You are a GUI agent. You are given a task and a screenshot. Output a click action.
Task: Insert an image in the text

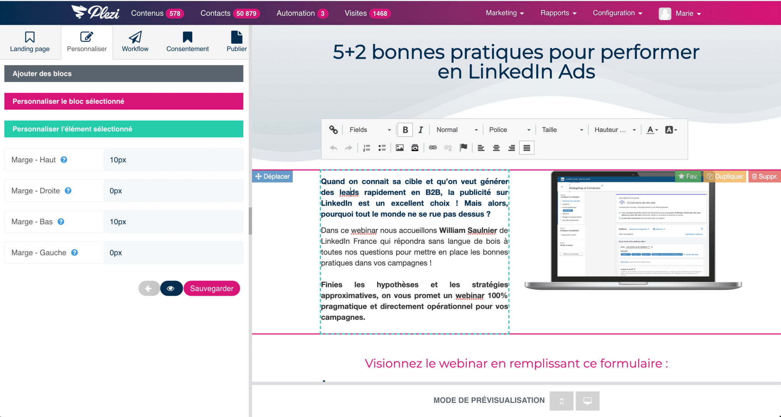(400, 148)
